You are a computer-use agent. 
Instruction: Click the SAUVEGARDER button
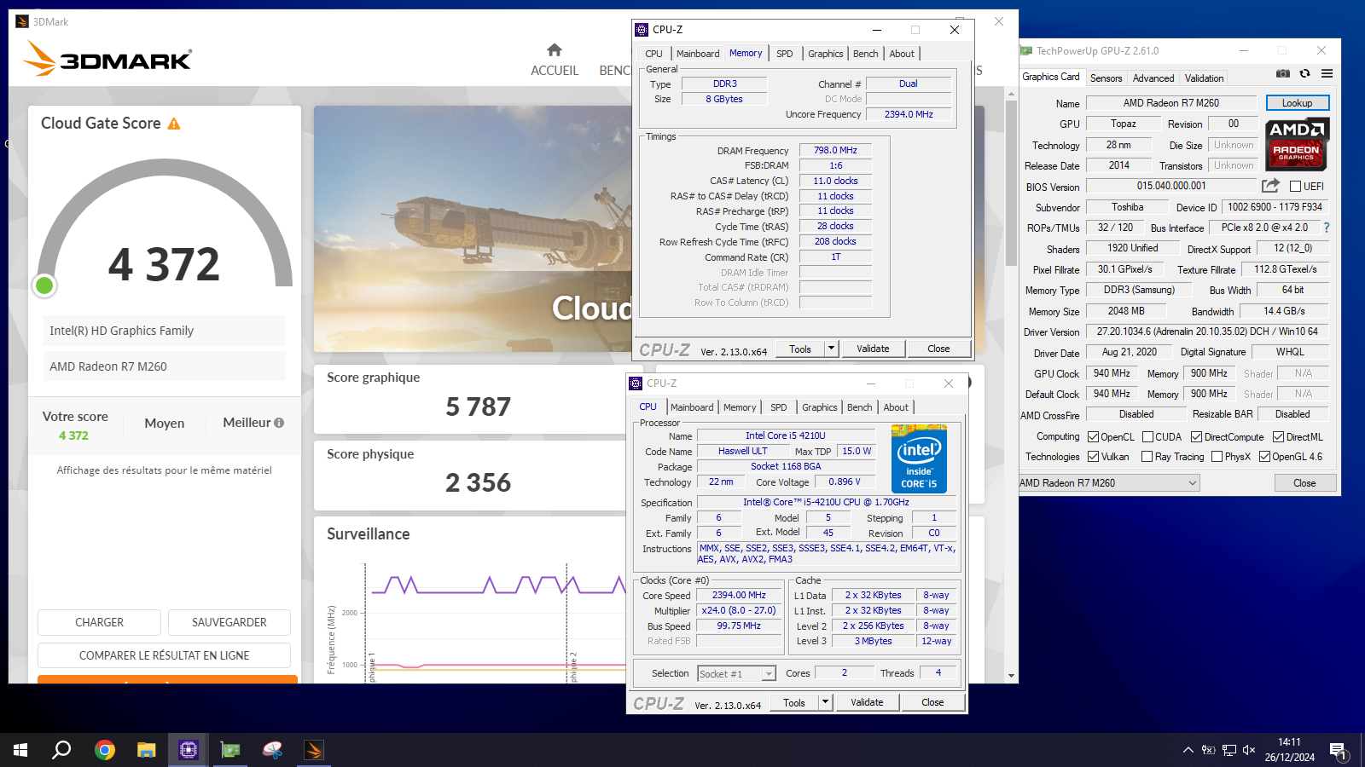point(229,622)
